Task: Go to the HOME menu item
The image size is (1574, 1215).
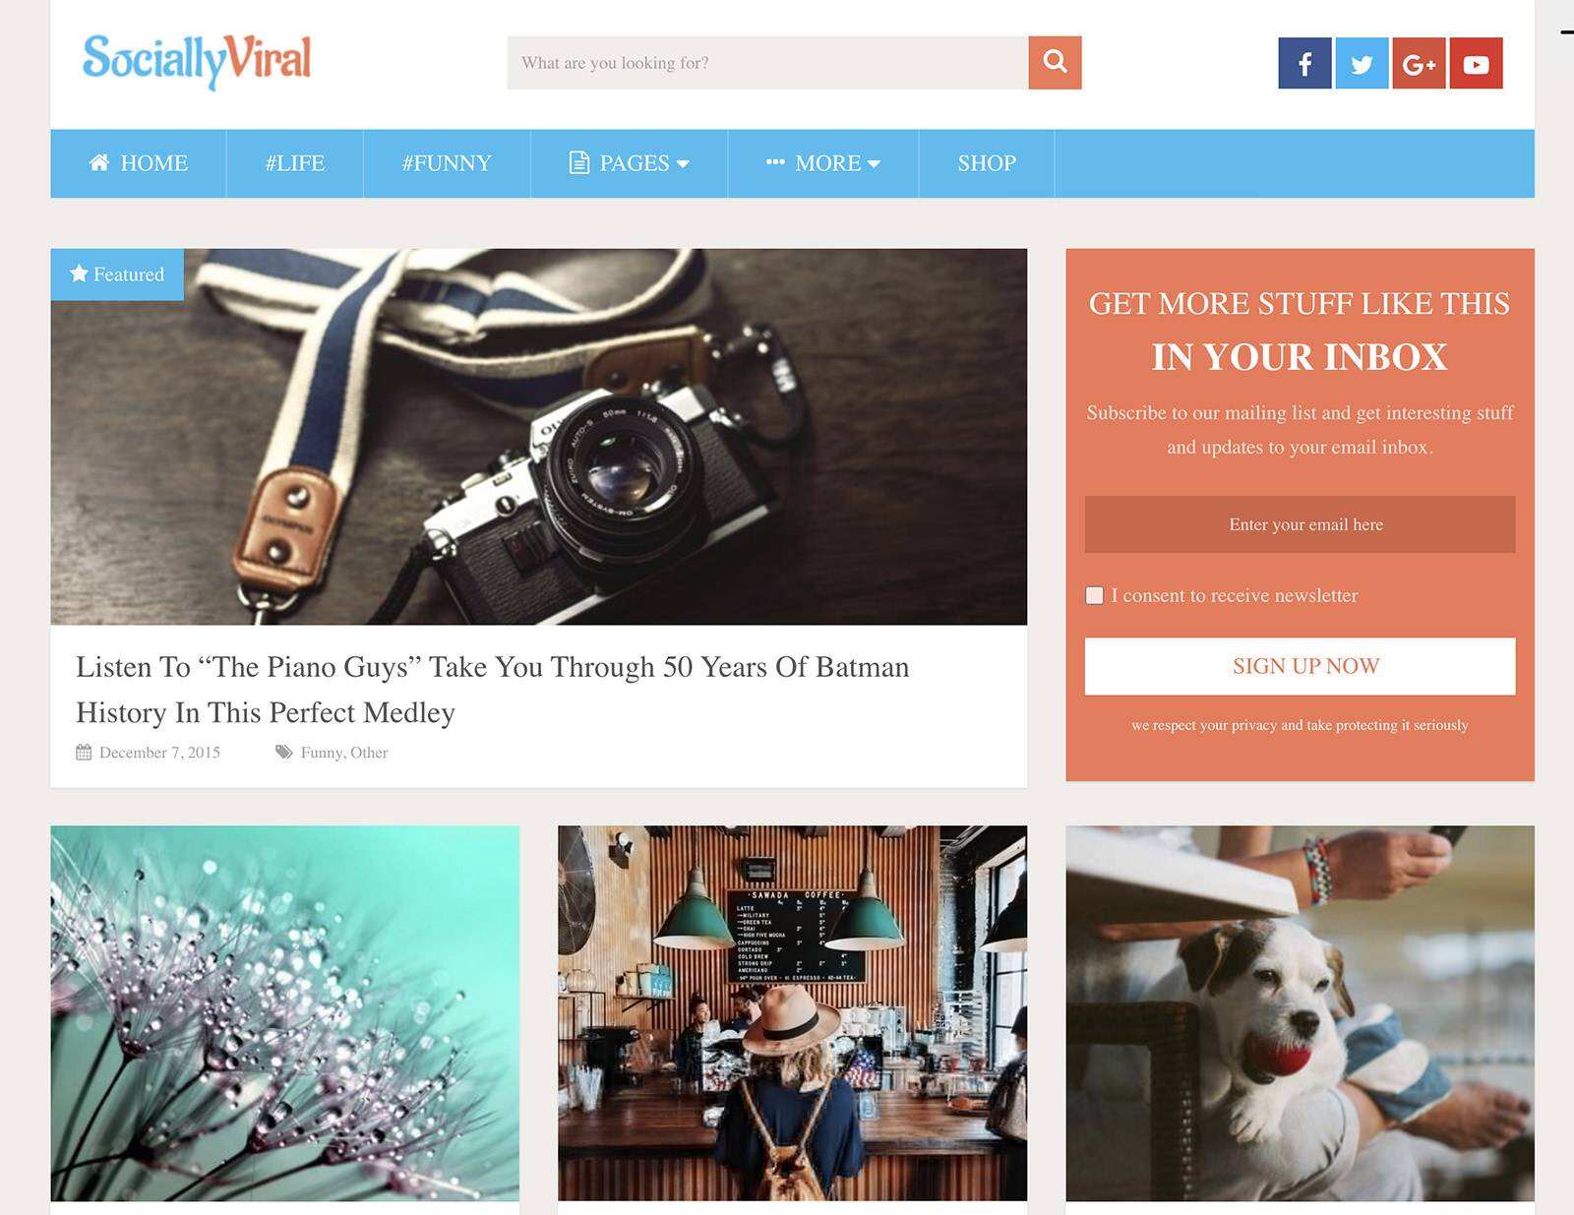Action: [x=139, y=163]
